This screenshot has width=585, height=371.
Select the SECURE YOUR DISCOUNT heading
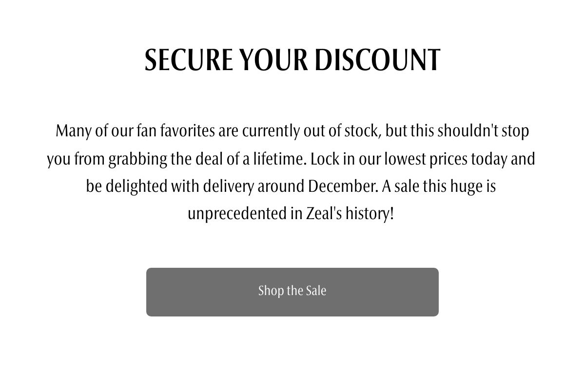pyautogui.click(x=292, y=60)
